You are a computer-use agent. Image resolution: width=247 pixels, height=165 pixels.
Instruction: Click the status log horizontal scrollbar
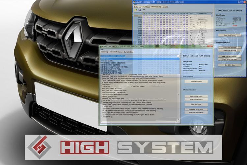click(x=139, y=122)
